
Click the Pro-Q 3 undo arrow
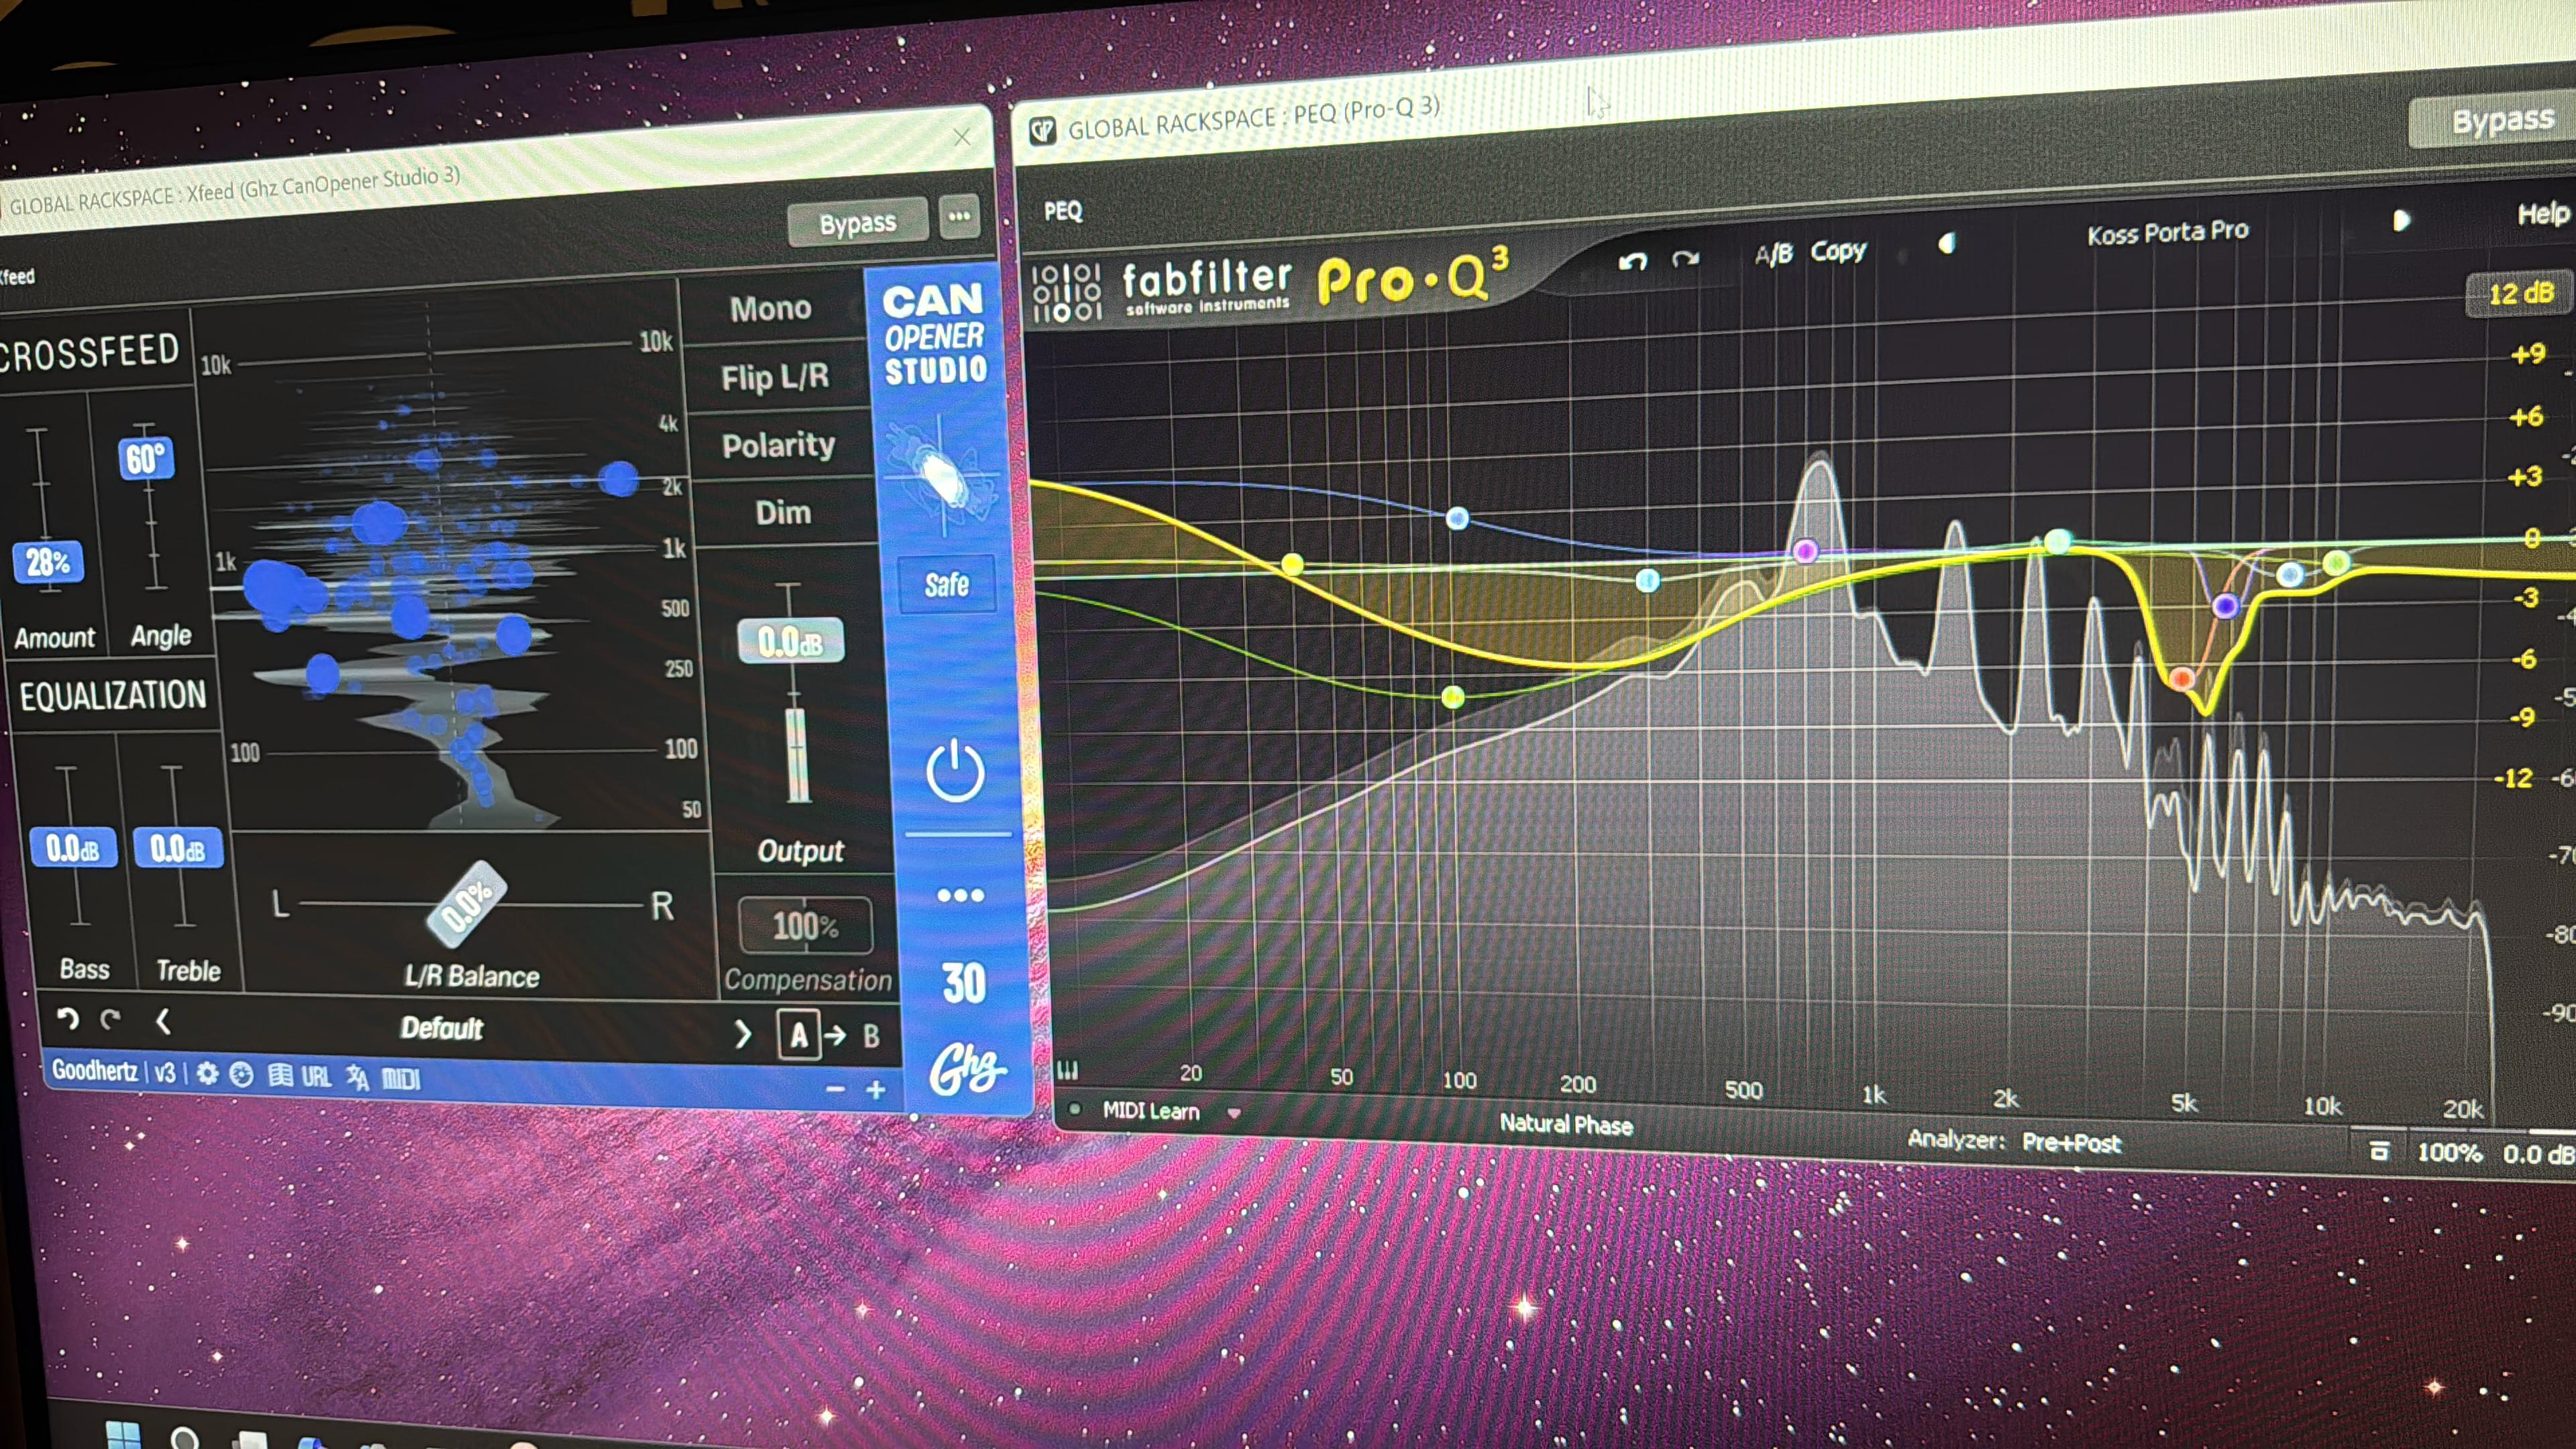(1632, 262)
